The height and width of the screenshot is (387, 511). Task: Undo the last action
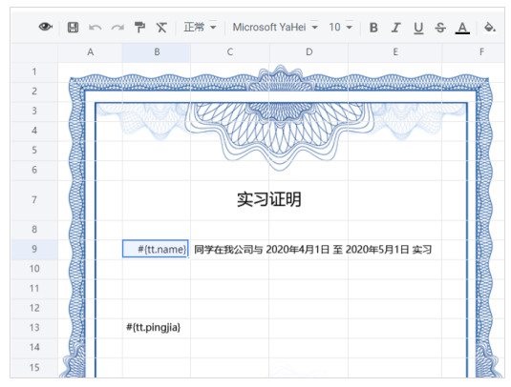pyautogui.click(x=95, y=28)
